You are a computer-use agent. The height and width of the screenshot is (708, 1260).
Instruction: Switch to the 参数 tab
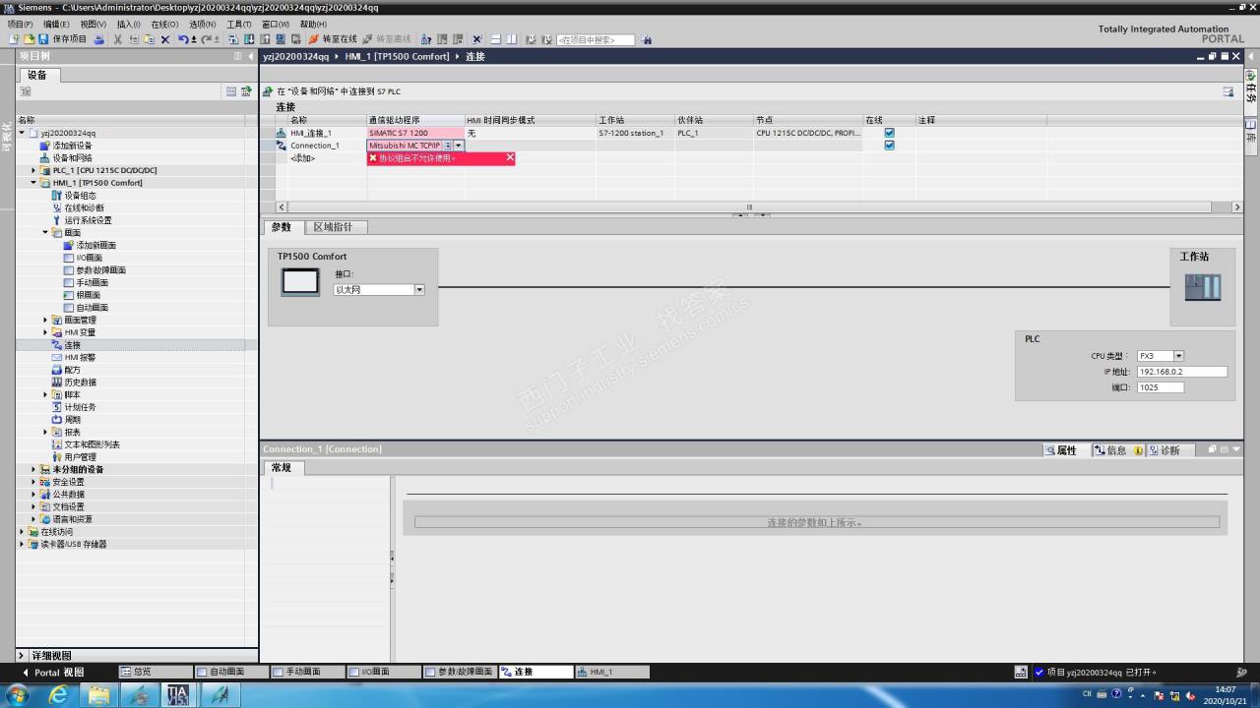(282, 227)
